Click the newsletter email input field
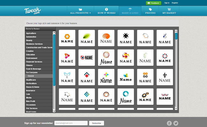The height and width of the screenshot is (127, 207). tap(71, 123)
